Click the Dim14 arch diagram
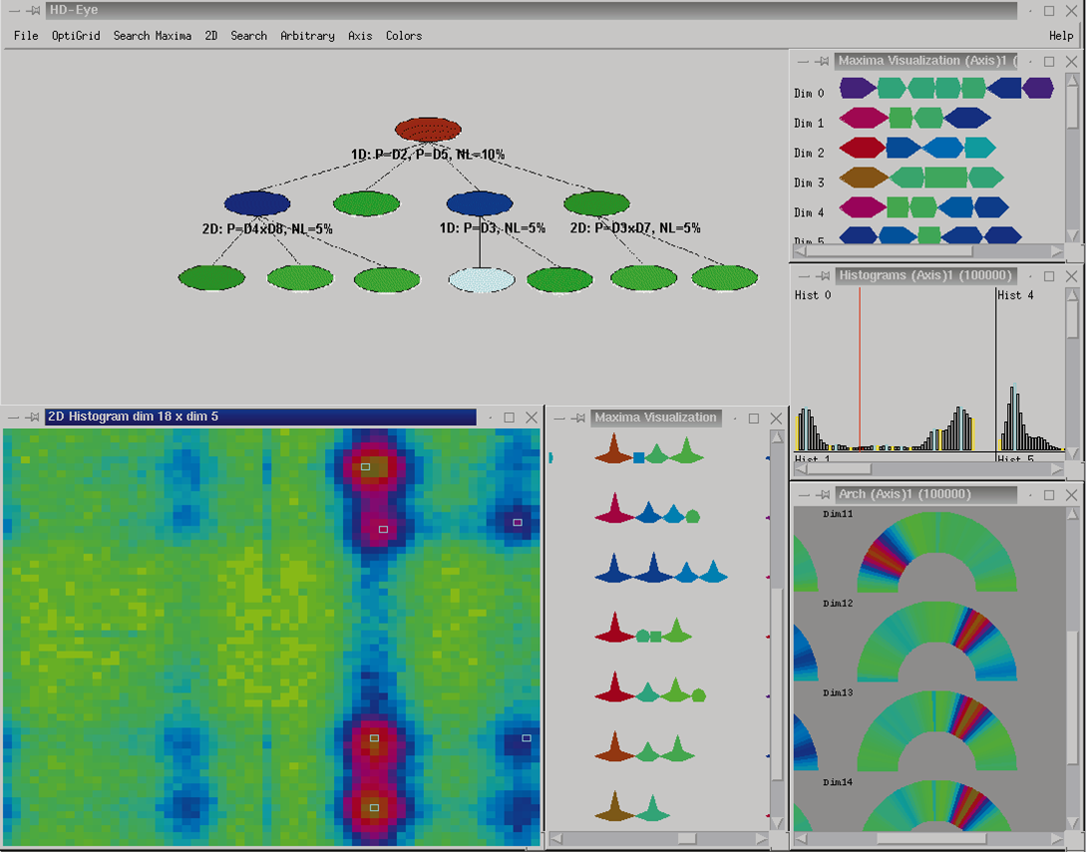 click(x=937, y=805)
